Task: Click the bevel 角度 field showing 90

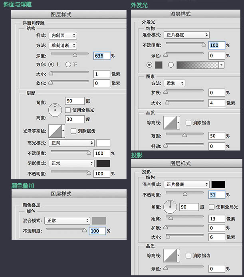Action: coord(75,101)
